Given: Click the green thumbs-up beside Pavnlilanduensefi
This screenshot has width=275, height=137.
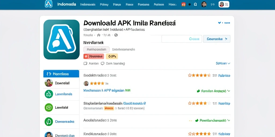Looking at the screenshot, I should coord(197,120).
